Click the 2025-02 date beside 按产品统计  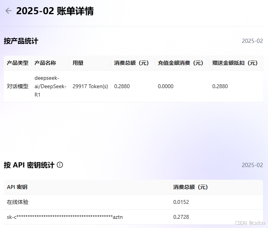pos(252,41)
